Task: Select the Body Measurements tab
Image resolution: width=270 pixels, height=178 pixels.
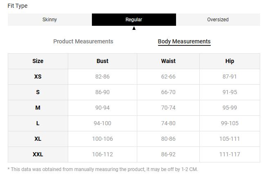Action: 184,41
